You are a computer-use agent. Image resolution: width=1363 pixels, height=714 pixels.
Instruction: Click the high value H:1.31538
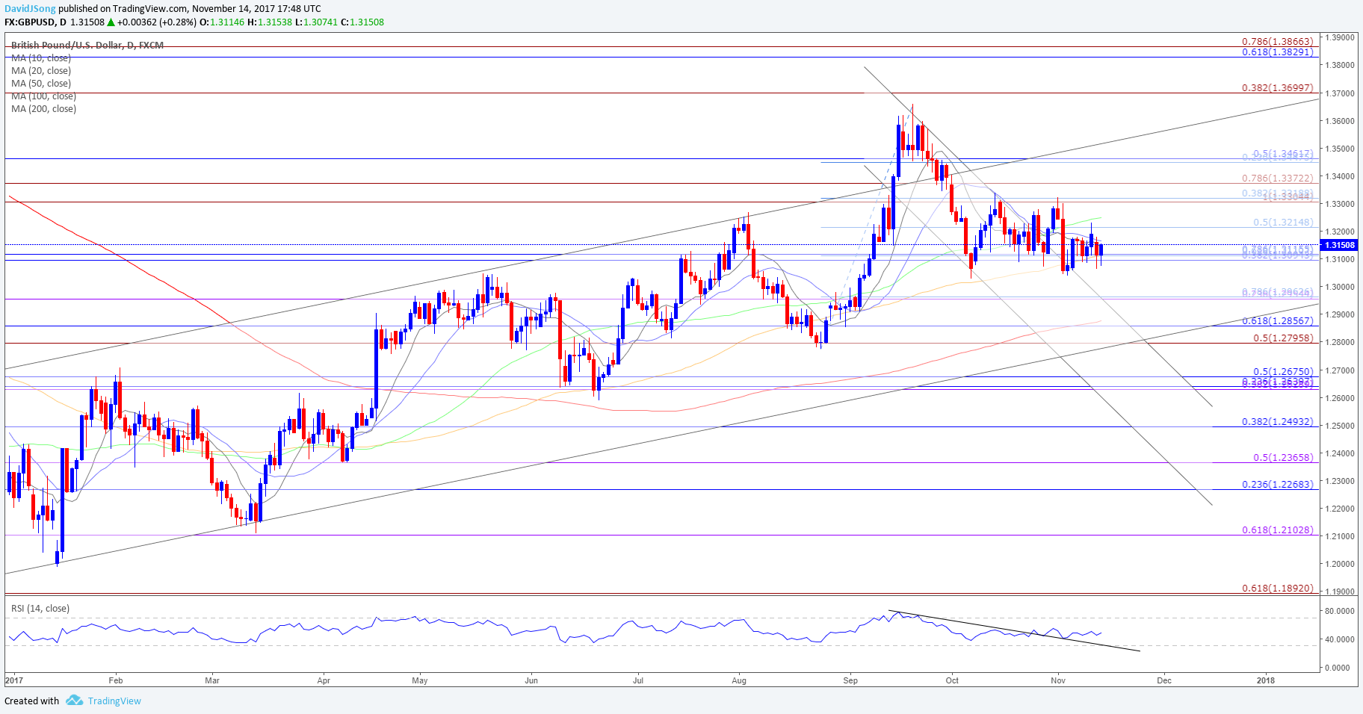269,22
